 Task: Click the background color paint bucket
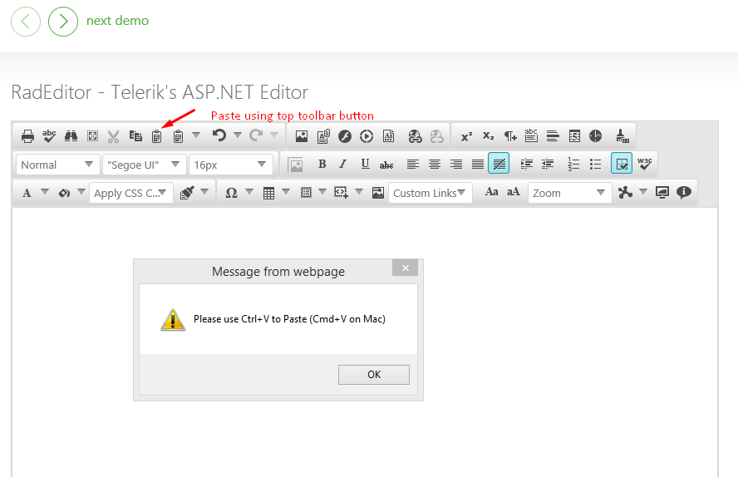pyautogui.click(x=65, y=193)
